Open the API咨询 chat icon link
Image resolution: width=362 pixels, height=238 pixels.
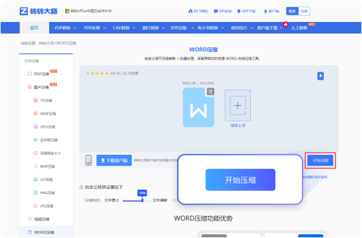[x=222, y=11]
